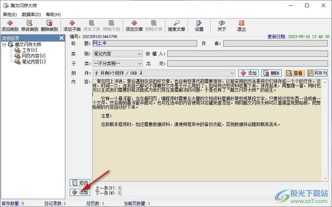The height and width of the screenshot is (207, 332).
Task: Click the greyed 修改子类 toolbar icon
Action: (x=92, y=26)
